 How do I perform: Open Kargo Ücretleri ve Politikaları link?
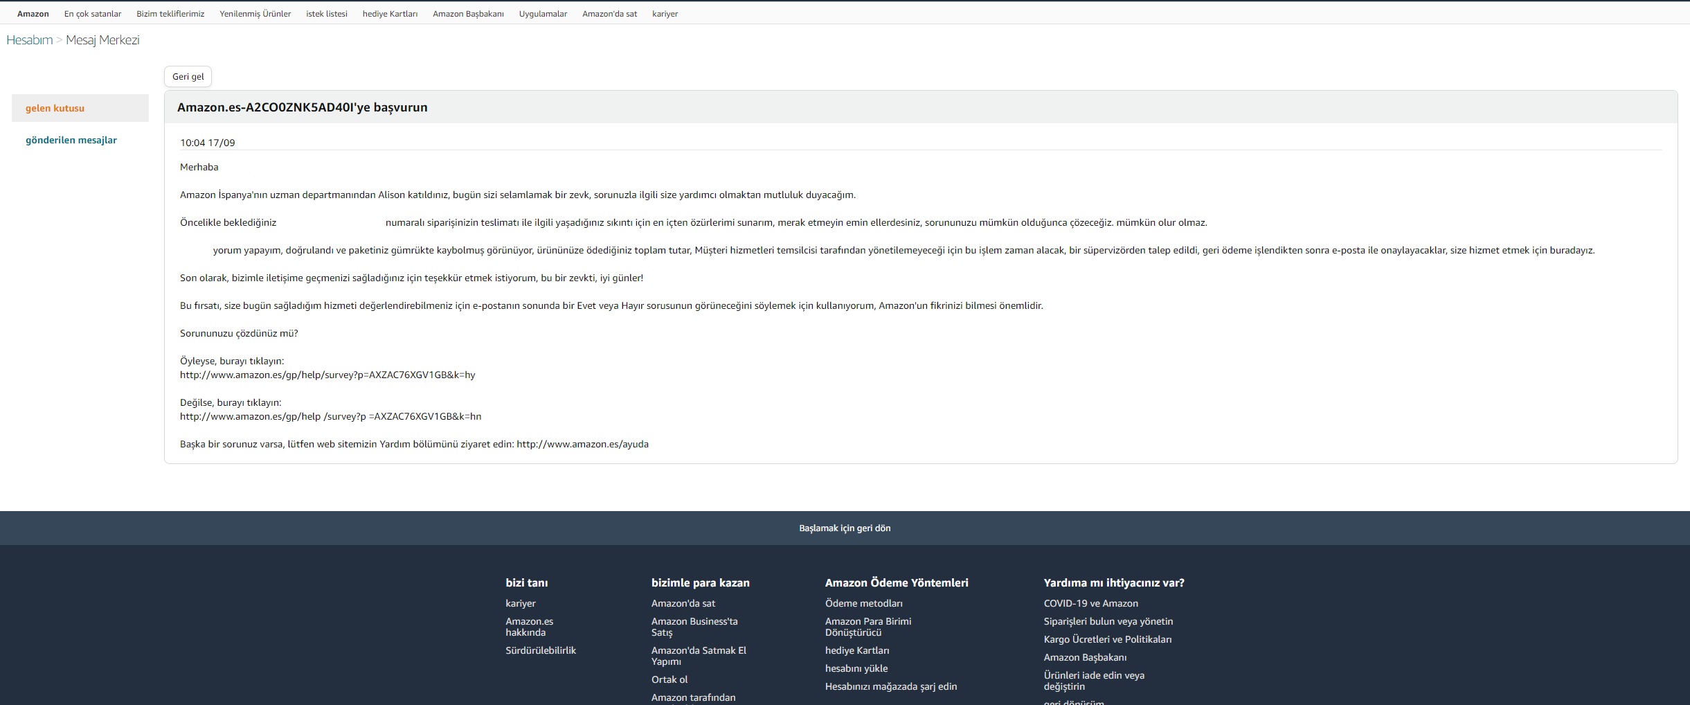click(1108, 639)
